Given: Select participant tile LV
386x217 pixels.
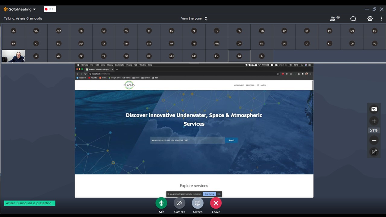Looking at the screenshot, I should [x=330, y=31].
